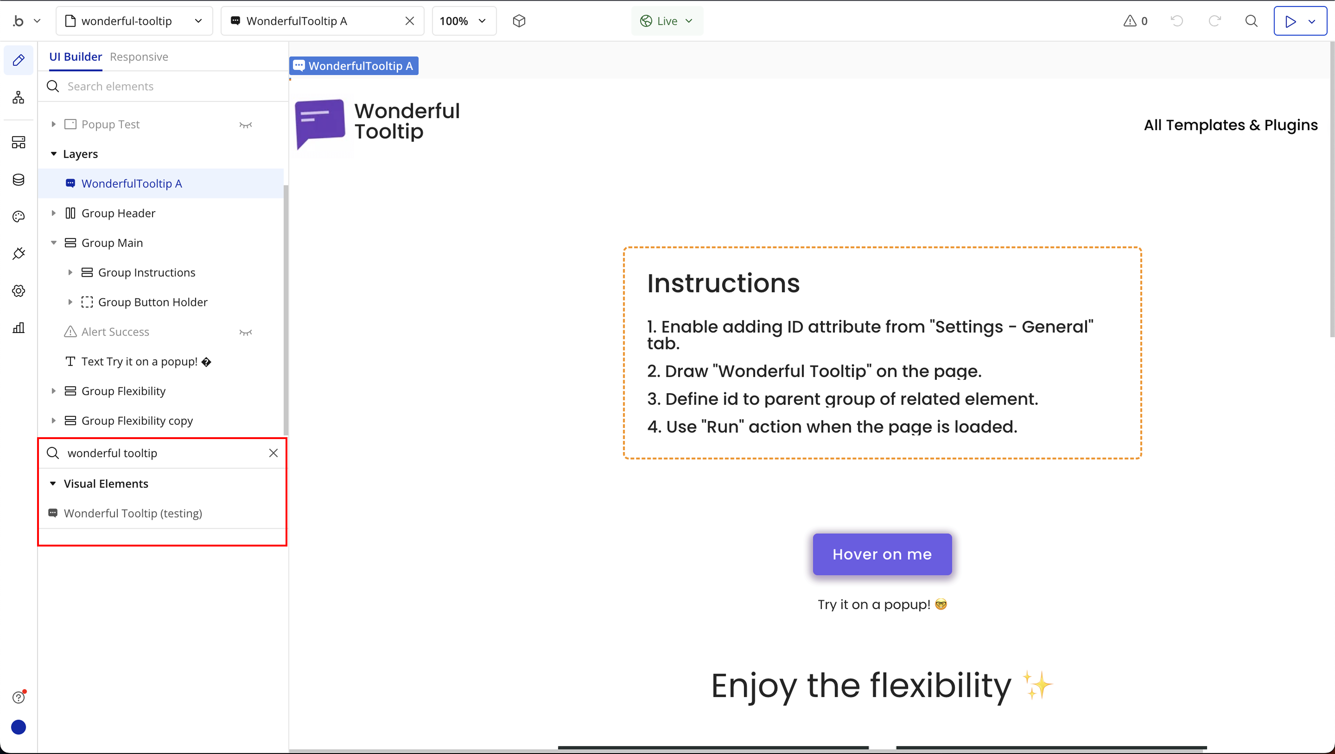Collapse the Visual Elements section
1335x754 pixels.
53,483
